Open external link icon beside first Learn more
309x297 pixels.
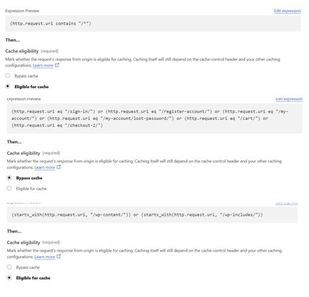57,65
